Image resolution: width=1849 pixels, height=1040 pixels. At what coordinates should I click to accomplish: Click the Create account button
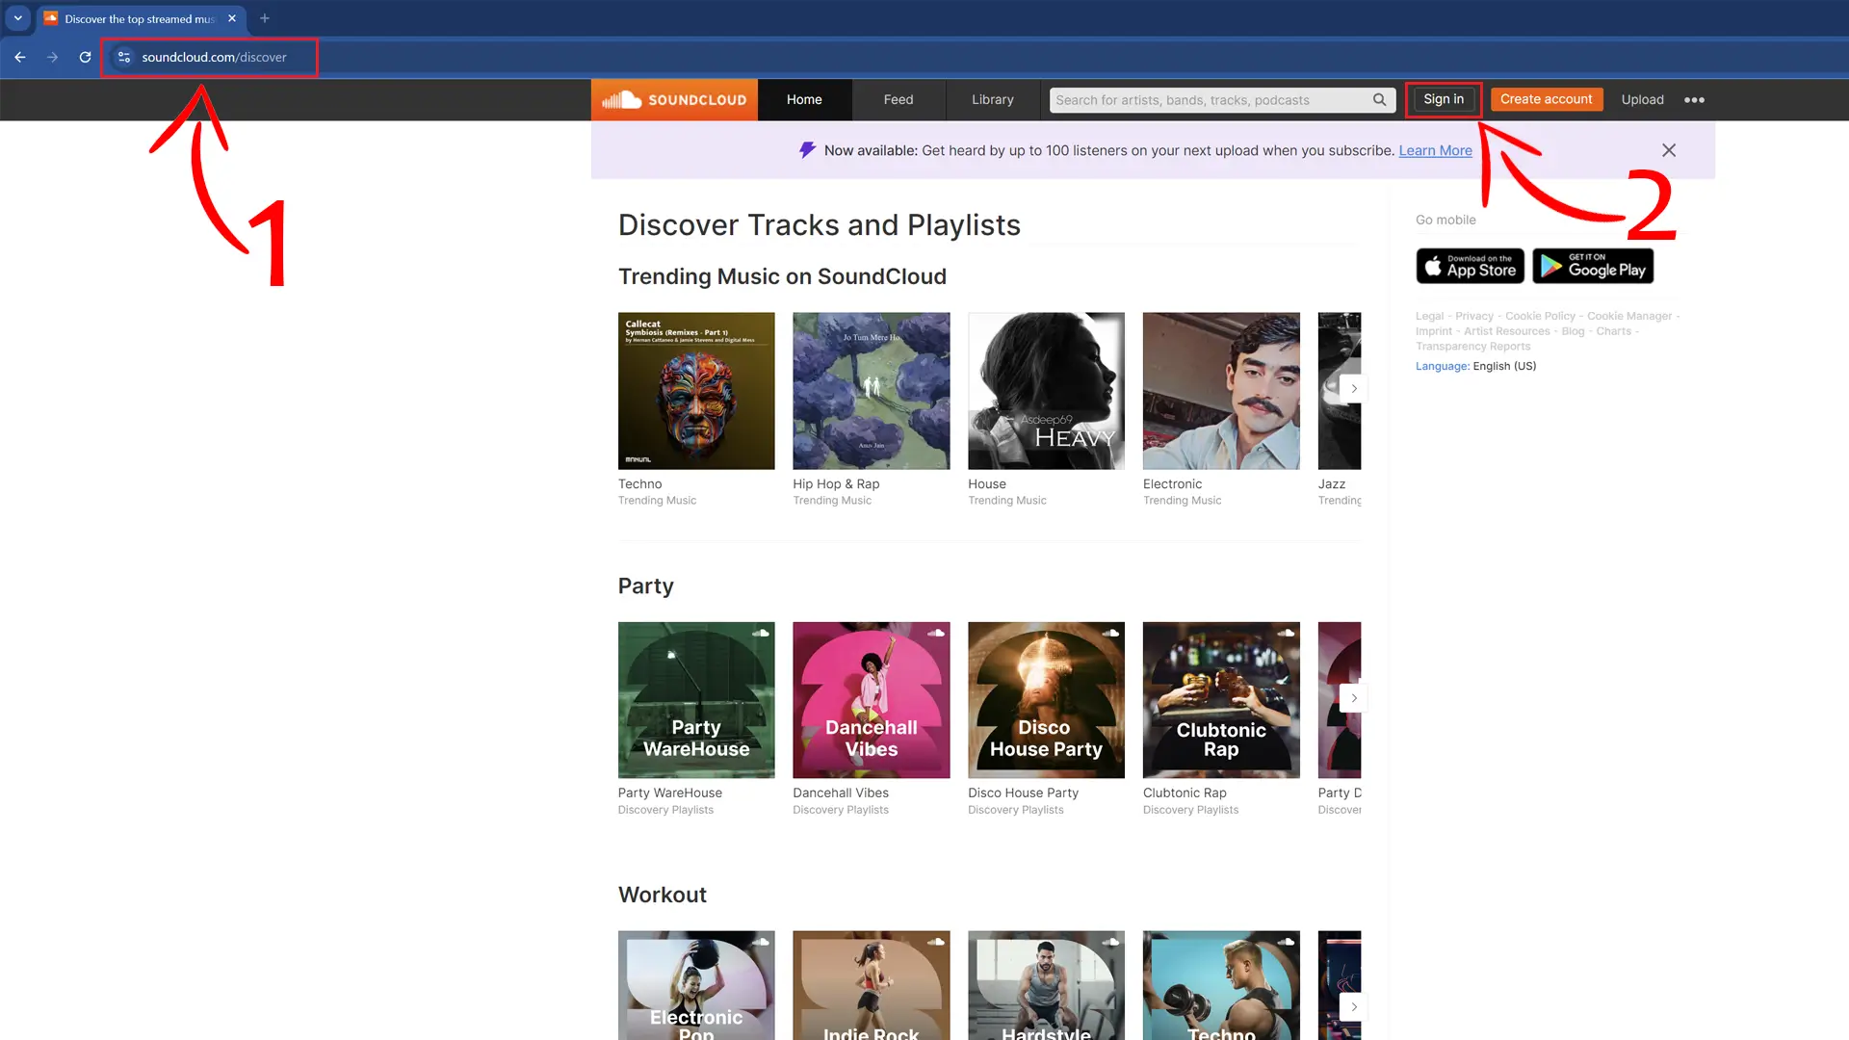coord(1546,99)
